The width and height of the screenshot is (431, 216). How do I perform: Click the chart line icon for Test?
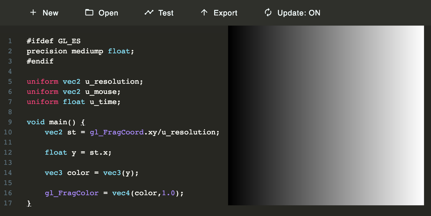(x=149, y=13)
